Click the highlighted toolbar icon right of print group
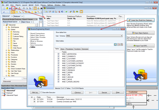Image resolution: width=159 pixels, height=110 pixels. (35, 8)
